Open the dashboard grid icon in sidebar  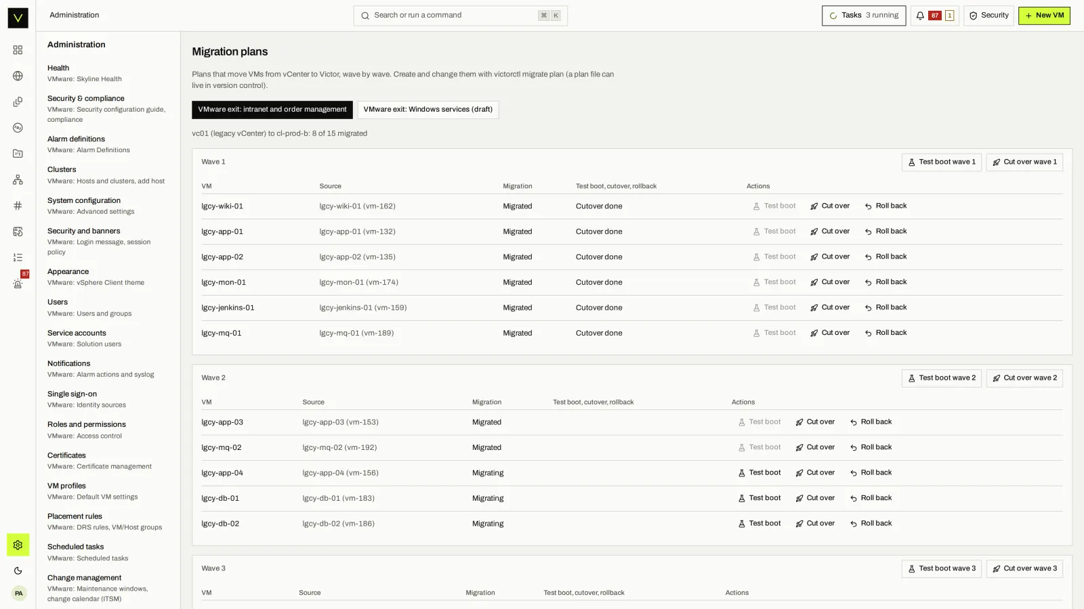[18, 50]
